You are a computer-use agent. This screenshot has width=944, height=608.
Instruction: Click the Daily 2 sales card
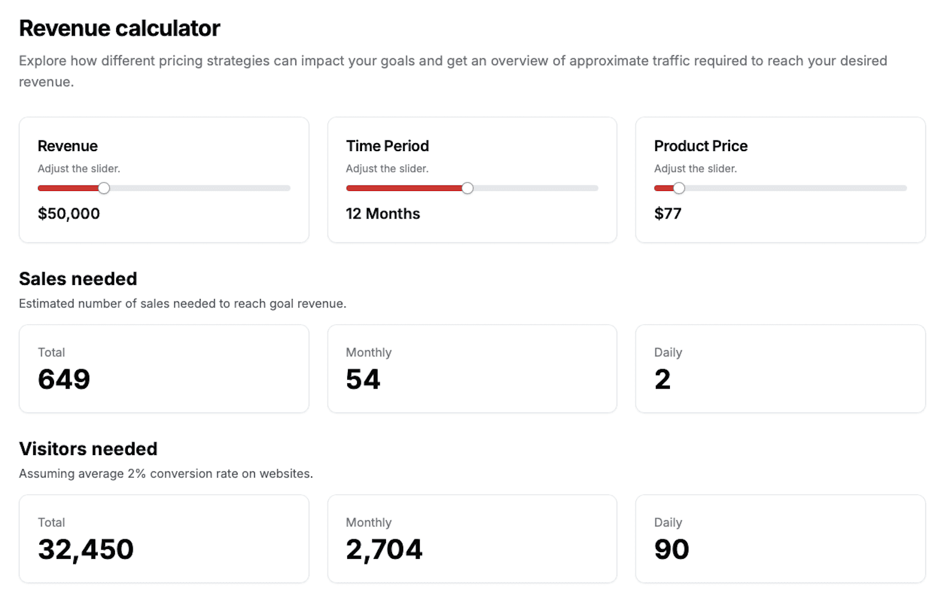tap(780, 368)
